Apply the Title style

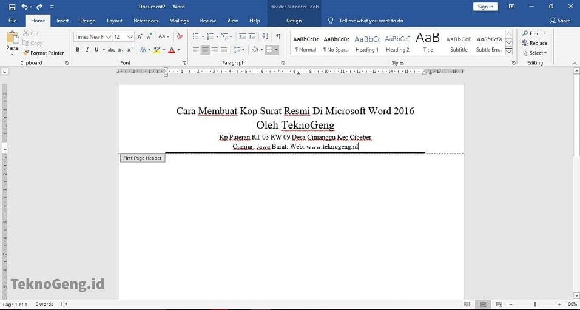click(x=428, y=43)
